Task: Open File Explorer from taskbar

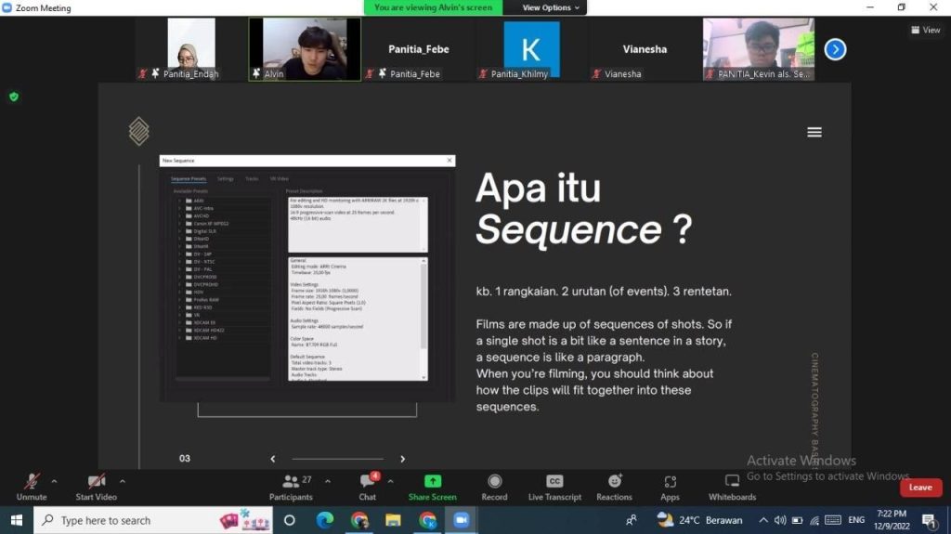Action: [x=393, y=520]
